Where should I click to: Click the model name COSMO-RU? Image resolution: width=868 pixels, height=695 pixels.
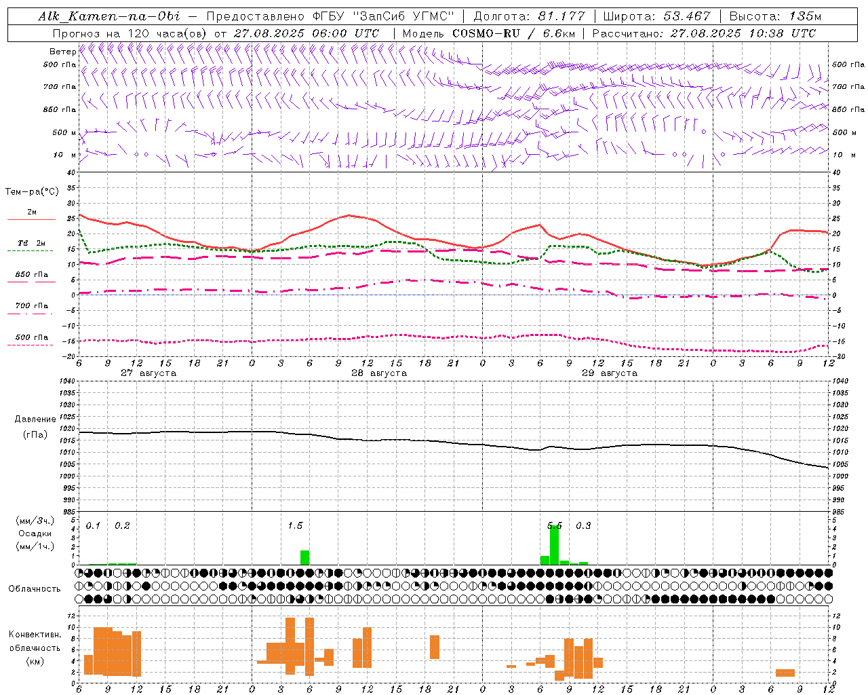[486, 33]
